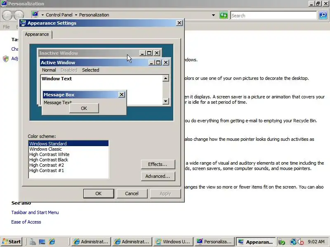This screenshot has width=330, height=247.
Task: Restore down the Personalization window
Action: pyautogui.click(x=318, y=3)
